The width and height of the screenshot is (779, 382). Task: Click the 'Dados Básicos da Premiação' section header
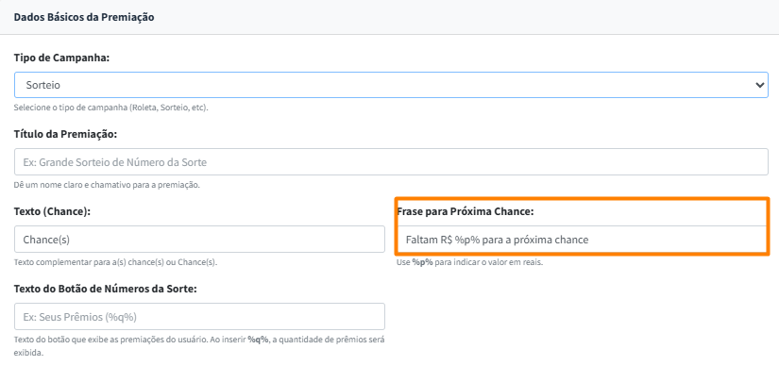(84, 17)
